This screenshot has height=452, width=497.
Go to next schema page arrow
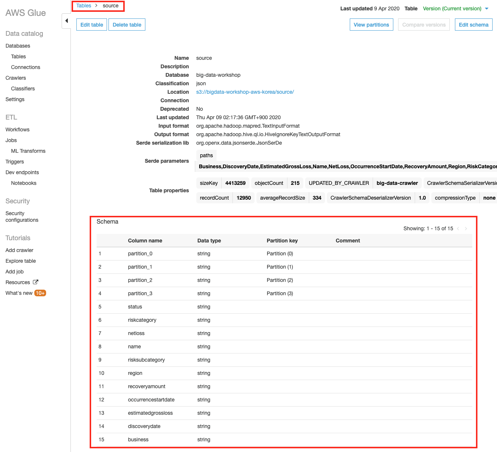pos(466,228)
